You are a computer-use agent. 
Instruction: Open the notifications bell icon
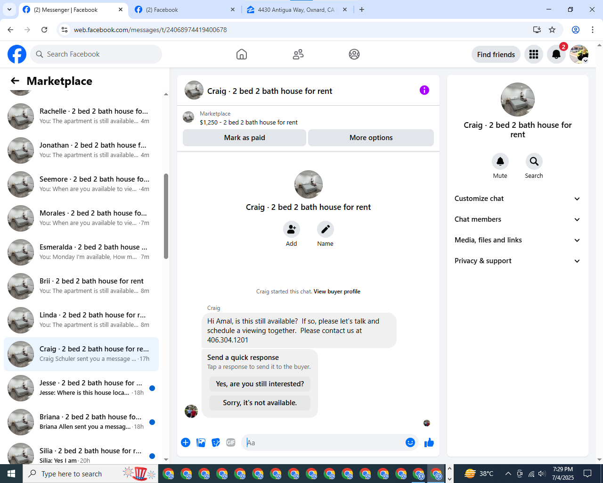556,54
